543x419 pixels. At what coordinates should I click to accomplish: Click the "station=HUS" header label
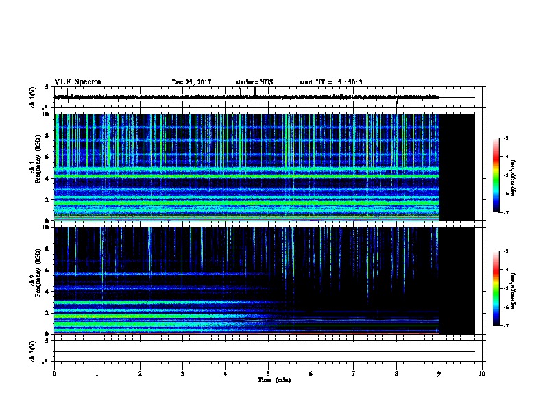click(x=254, y=82)
